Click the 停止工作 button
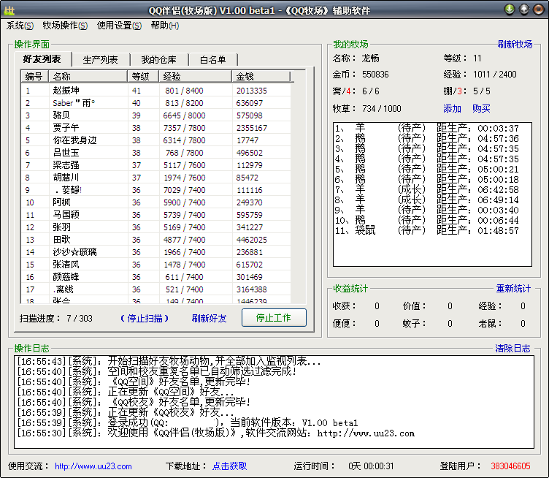The height and width of the screenshot is (478, 549). pyautogui.click(x=274, y=318)
